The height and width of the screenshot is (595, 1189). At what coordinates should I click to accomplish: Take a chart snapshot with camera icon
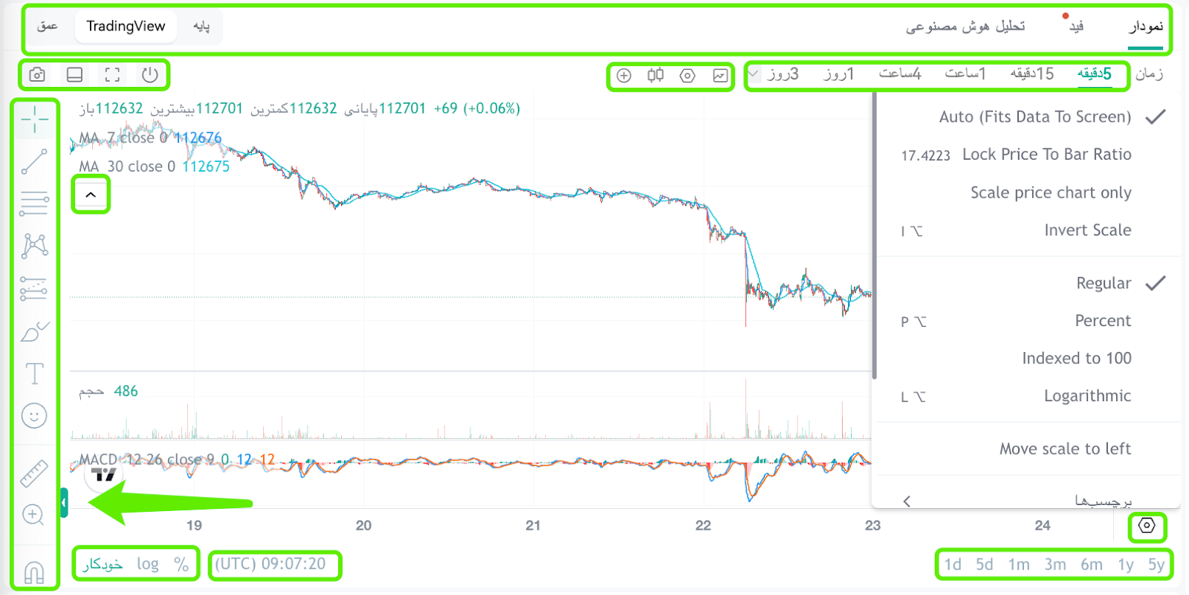(37, 74)
